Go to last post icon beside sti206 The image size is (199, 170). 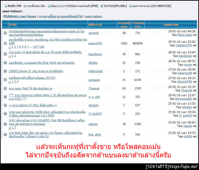click(195, 137)
